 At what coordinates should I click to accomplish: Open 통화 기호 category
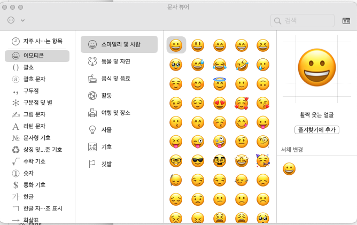tap(37, 185)
